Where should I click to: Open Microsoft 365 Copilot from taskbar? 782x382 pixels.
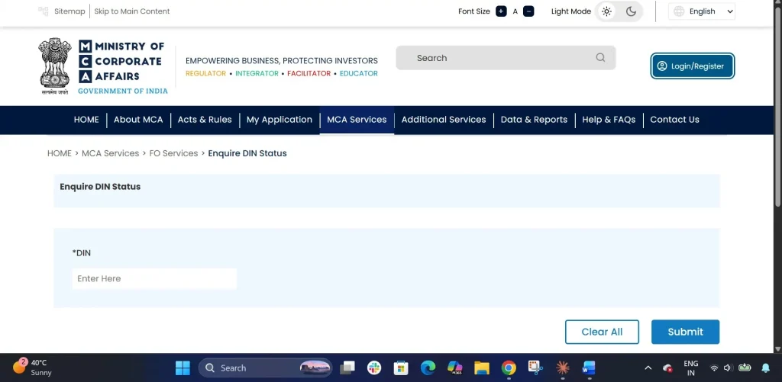click(455, 368)
